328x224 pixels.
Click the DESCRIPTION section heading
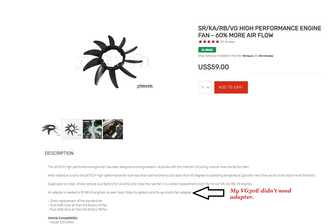pyautogui.click(x=59, y=153)
